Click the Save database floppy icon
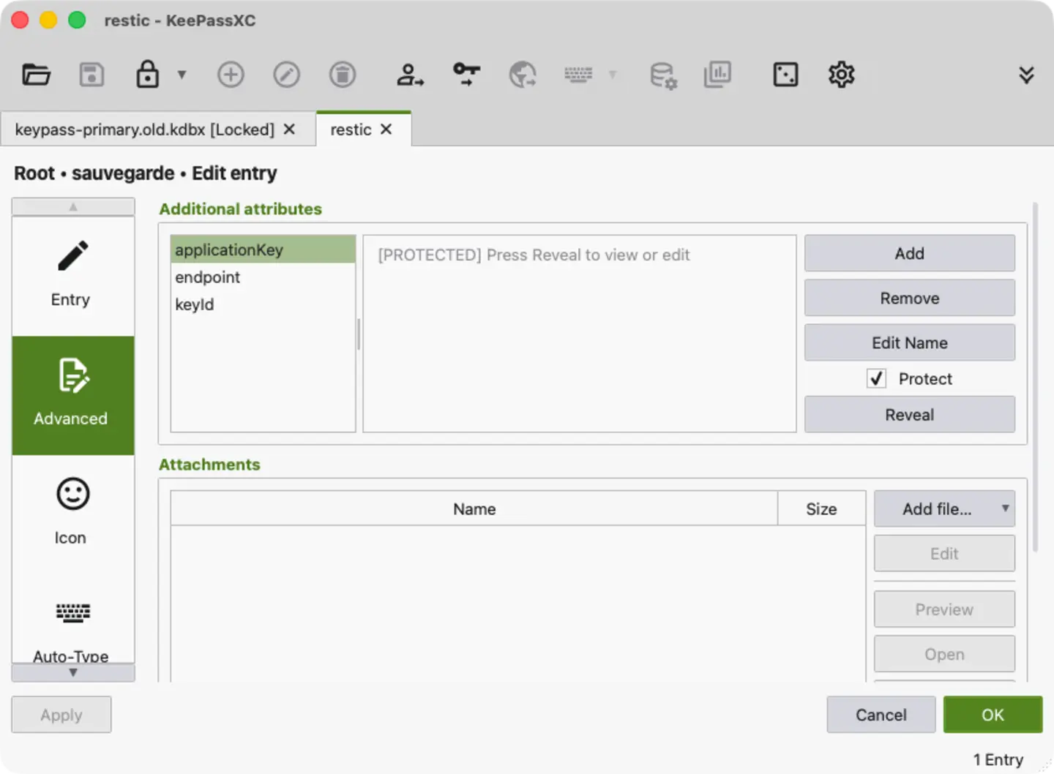Screen dimensions: 1054x774 91,75
